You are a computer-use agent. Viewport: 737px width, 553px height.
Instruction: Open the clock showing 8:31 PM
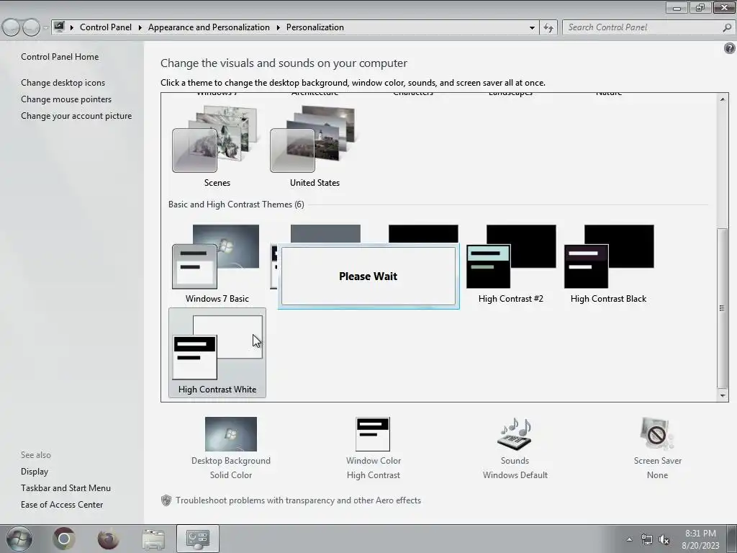(700, 539)
